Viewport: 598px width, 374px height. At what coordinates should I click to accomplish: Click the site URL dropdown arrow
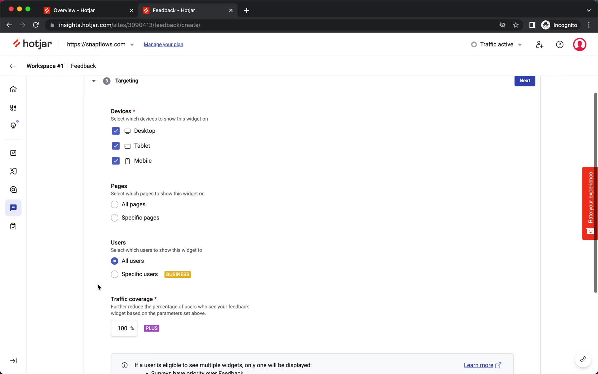132,44
